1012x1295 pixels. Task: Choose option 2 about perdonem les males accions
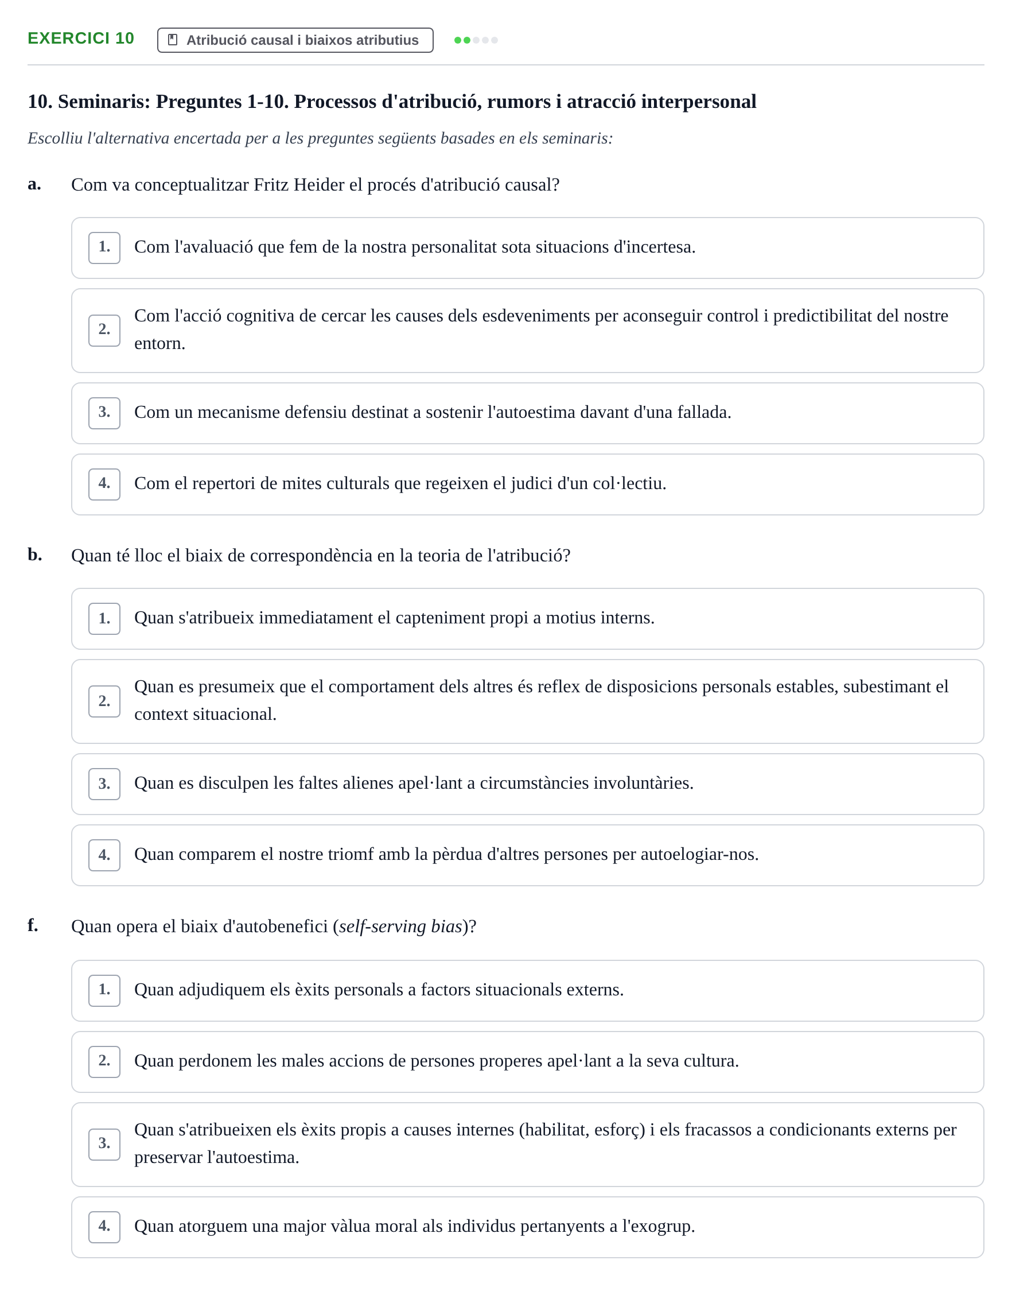tap(527, 1061)
